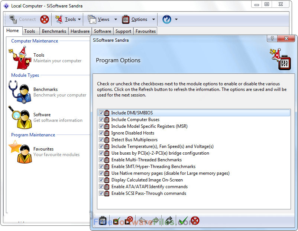Click the Check All icon in bottom toolbar
The image size is (298, 231).
coord(117,221)
